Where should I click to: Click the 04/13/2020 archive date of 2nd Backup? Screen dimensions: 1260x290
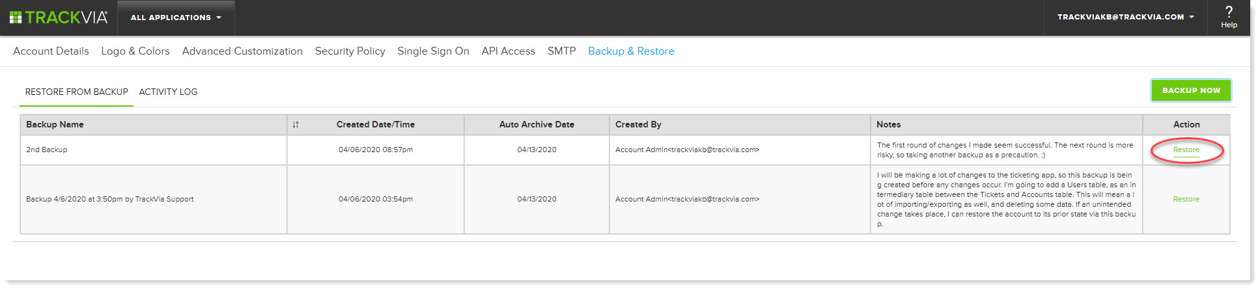[x=537, y=150]
